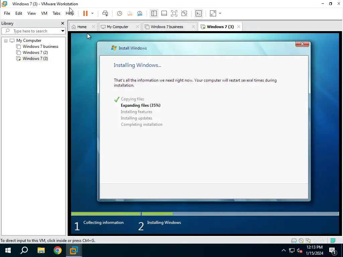Collapse the My Computer tree node

6,40
